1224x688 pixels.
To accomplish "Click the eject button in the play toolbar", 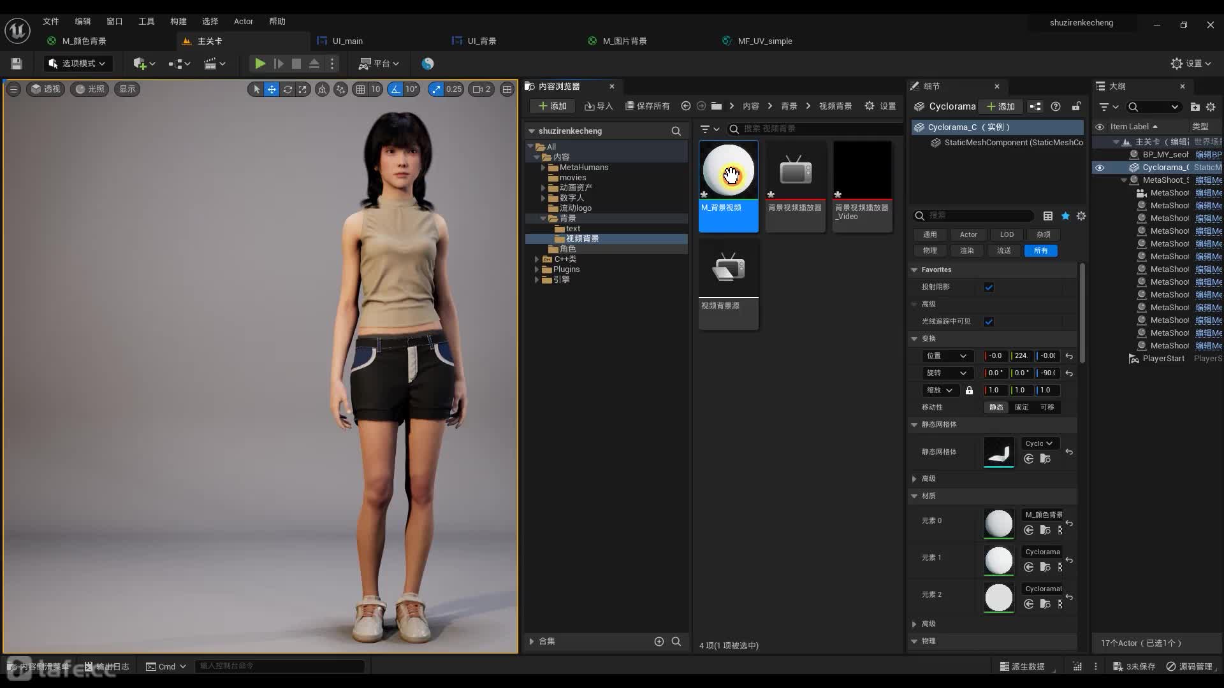I will 314,64.
